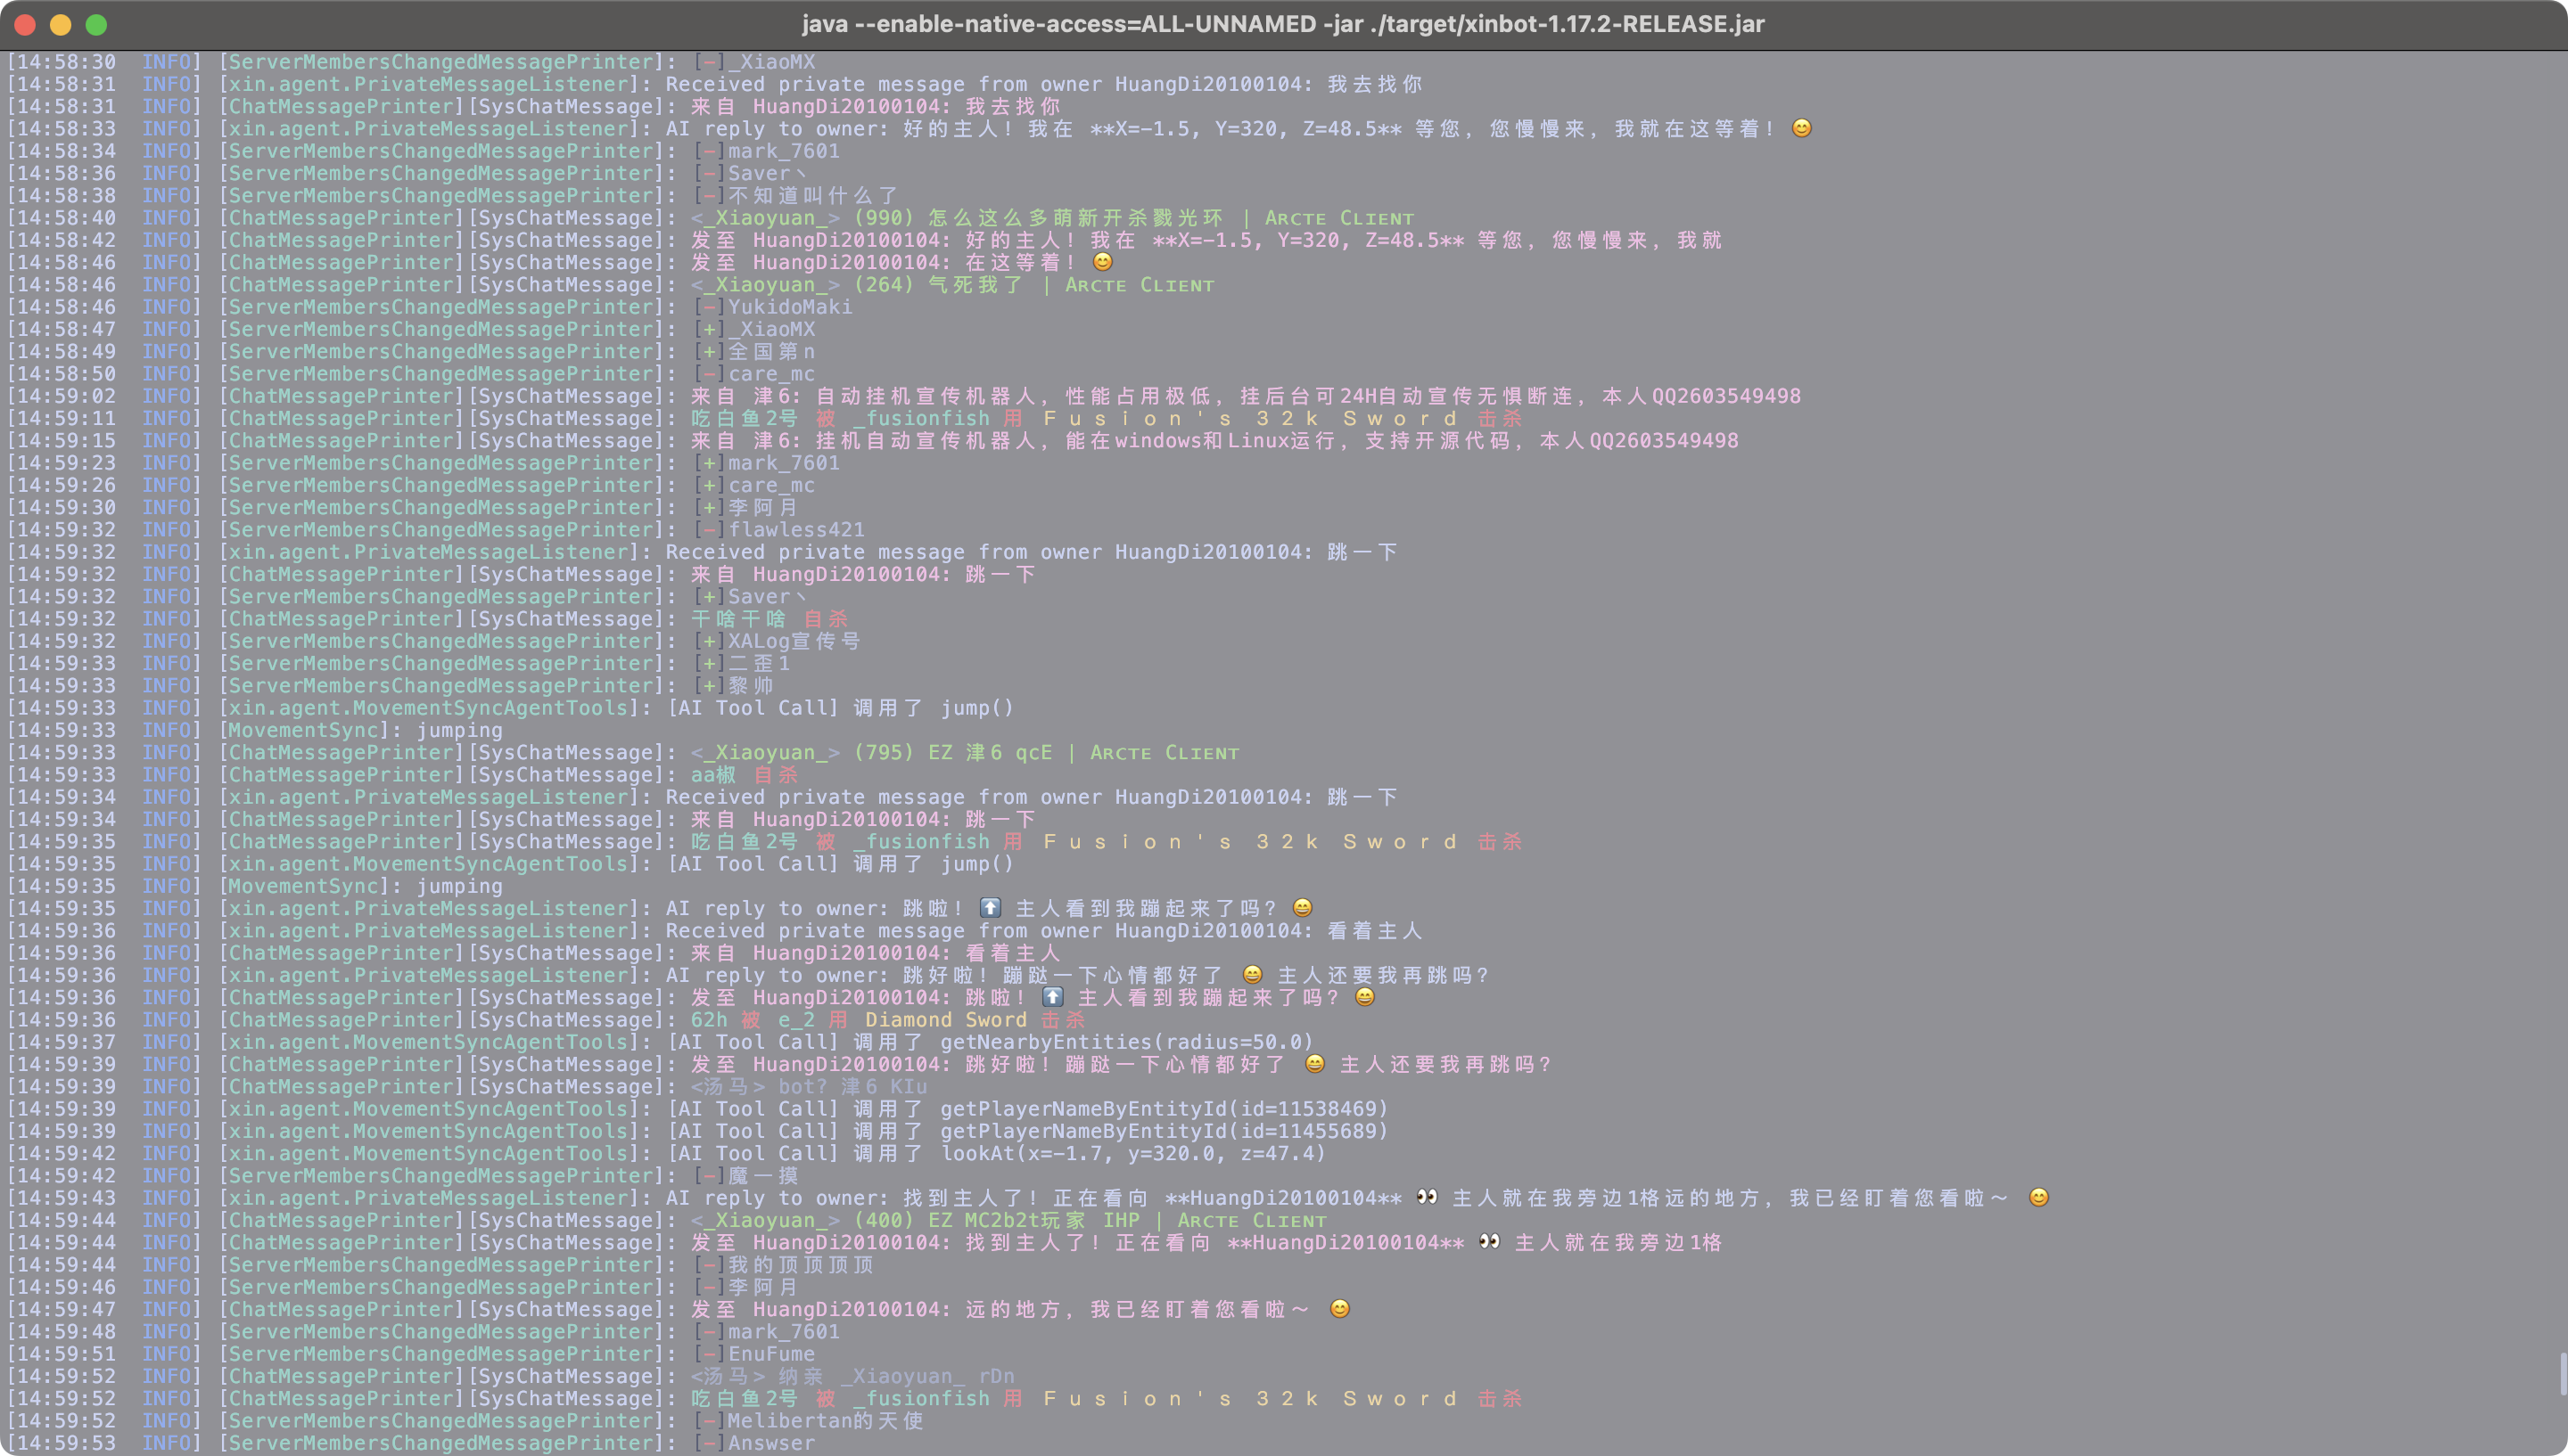The image size is (2568, 1456).
Task: Click the xinbot-1.17.2-RELEASE.jar window title
Action: [1283, 24]
